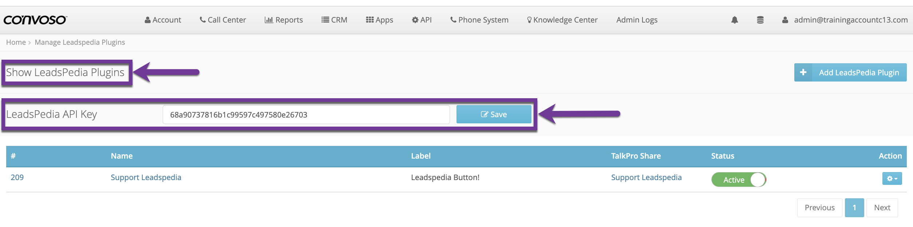The height and width of the screenshot is (227, 913).
Task: Open the Phone System menu
Action: coord(479,20)
